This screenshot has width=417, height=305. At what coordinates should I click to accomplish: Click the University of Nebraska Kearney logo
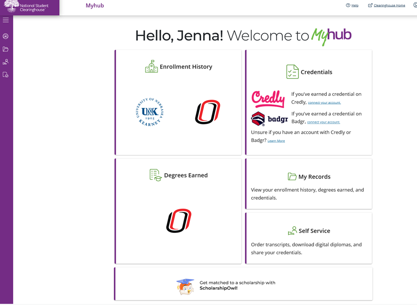coord(150,112)
